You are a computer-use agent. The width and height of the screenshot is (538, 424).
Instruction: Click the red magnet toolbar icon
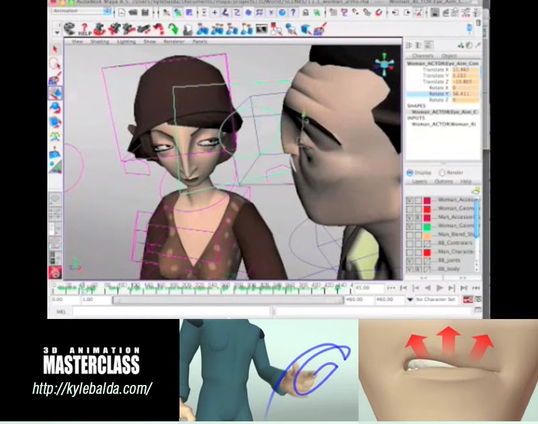tap(379, 13)
